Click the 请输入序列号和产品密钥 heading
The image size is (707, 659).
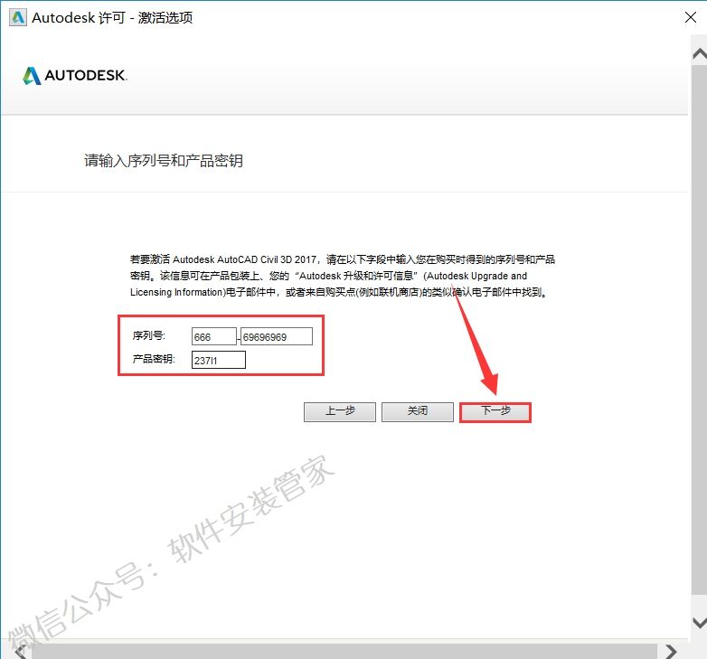pyautogui.click(x=164, y=161)
